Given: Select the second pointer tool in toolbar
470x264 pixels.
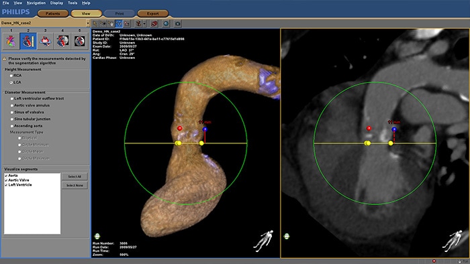Looking at the screenshot, I should (103, 23).
